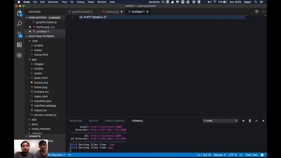The height and width of the screenshot is (158, 281).
Task: Click the terminal input cursor area
Action: pos(70,151)
